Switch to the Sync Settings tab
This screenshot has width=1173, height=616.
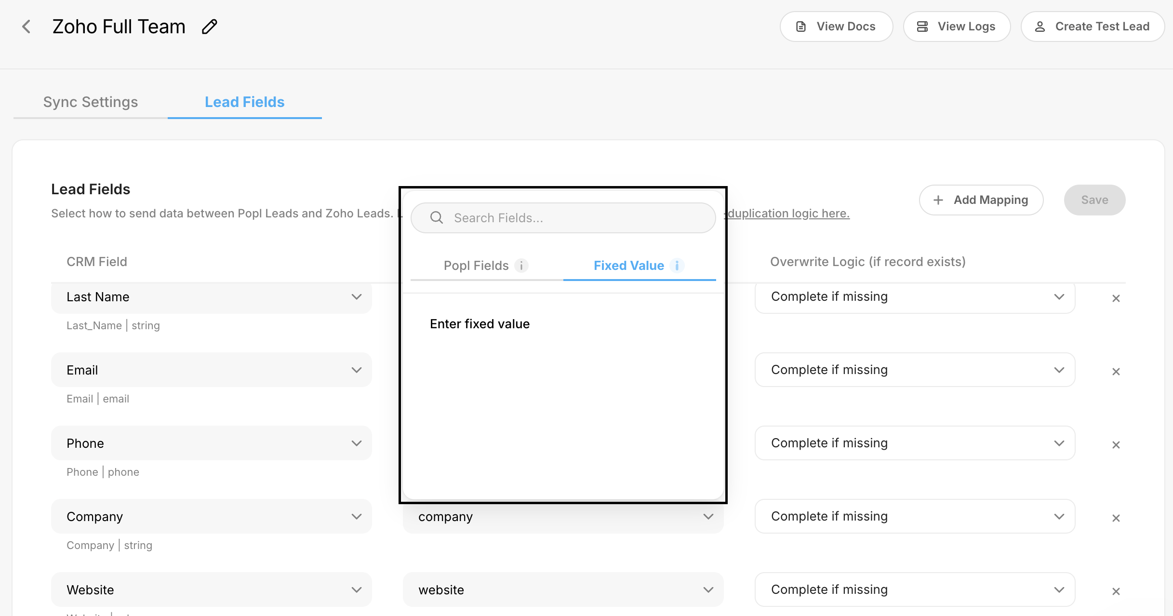point(90,102)
